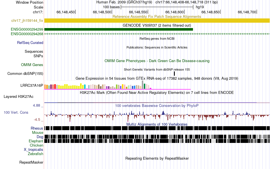
Task: Click Short Genetic Variants from dbSNP title
Action: point(157,69)
